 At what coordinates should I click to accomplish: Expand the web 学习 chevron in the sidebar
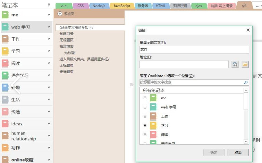49,27
